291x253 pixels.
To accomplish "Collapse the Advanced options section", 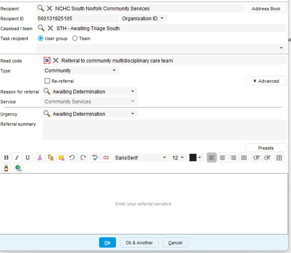I will [266, 81].
